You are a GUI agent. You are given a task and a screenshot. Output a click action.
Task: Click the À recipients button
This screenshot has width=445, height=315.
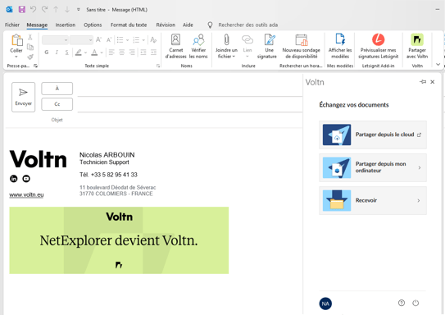click(x=57, y=89)
